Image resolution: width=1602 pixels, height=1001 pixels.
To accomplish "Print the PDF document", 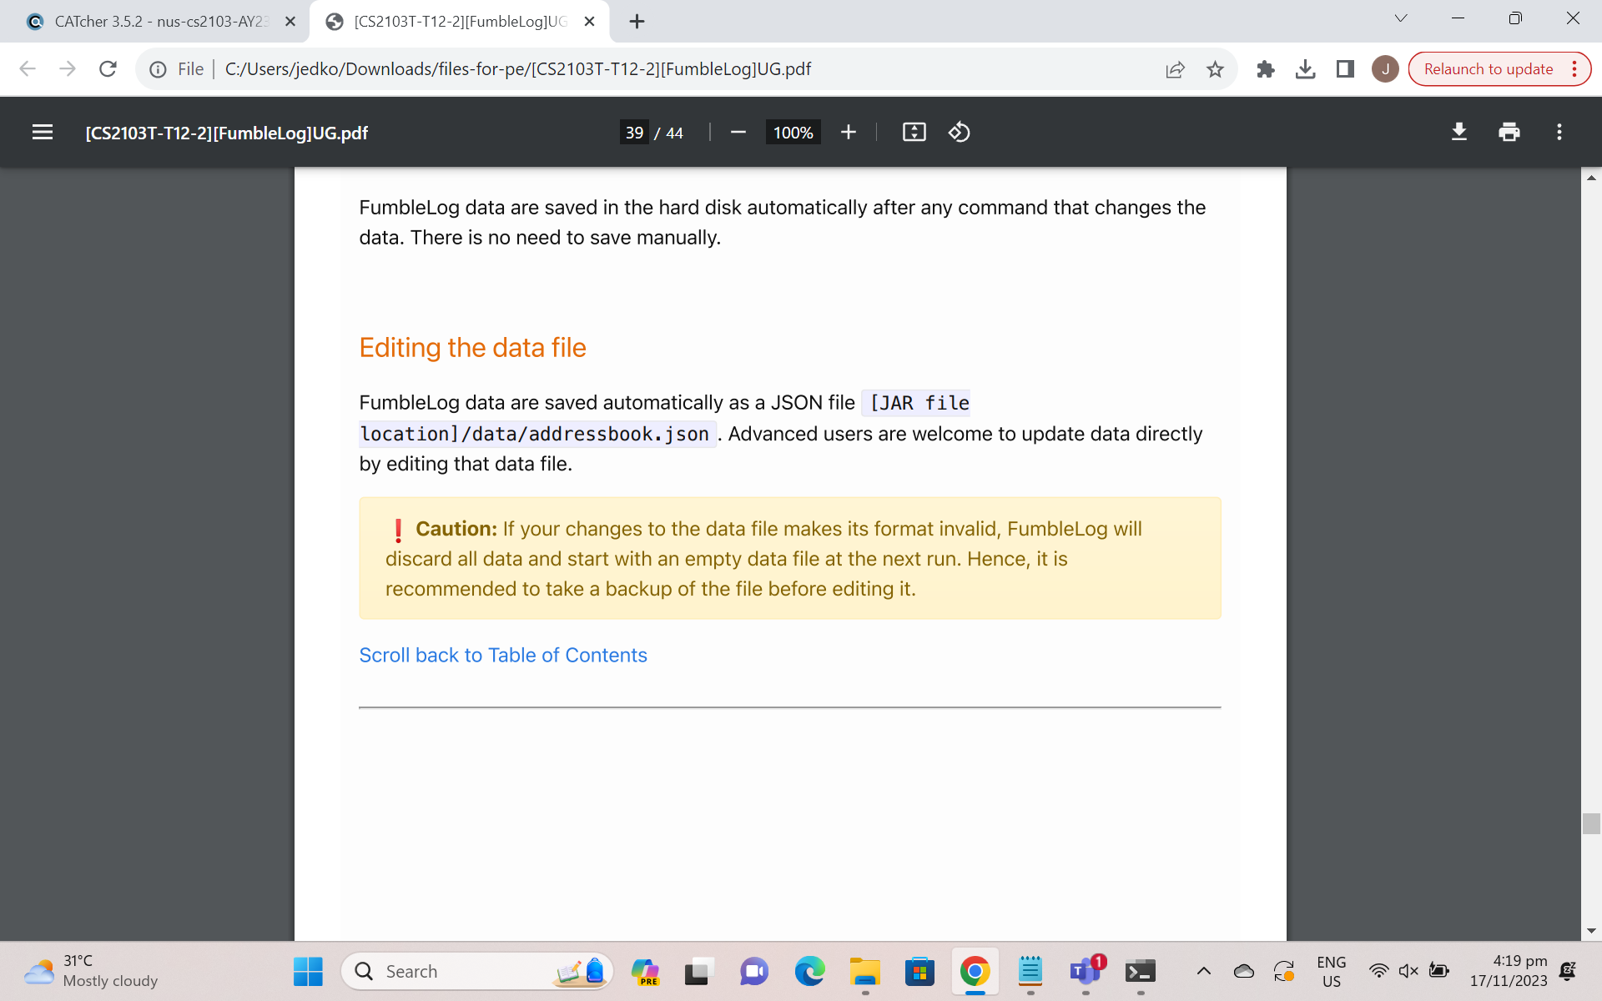I will click(x=1509, y=132).
